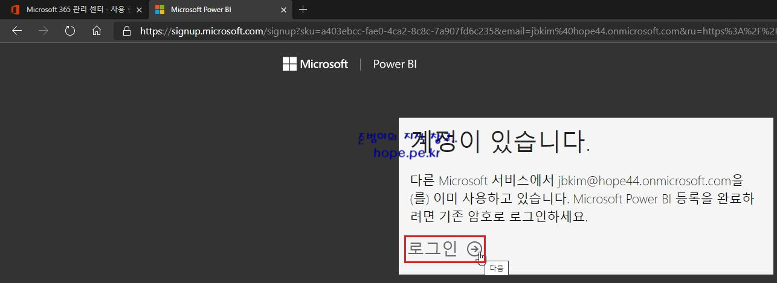
Task: Click the Microsoft favicon on Power BI tab
Action: coord(160,10)
